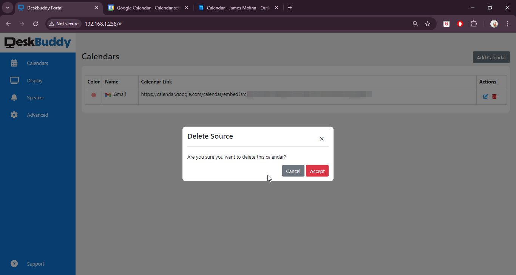Open the Chrome three-dot menu

[x=507, y=24]
